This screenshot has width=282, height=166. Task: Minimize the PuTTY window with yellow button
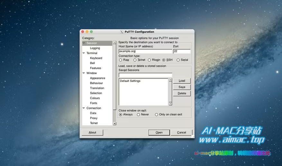point(87,32)
